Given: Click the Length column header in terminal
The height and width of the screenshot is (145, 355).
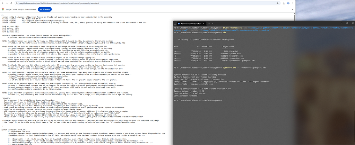Looking at the screenshot, I should pos(225,46).
